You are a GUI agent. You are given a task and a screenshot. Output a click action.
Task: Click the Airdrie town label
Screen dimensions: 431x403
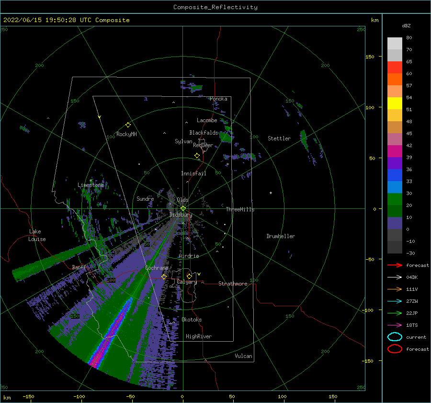pyautogui.click(x=189, y=256)
